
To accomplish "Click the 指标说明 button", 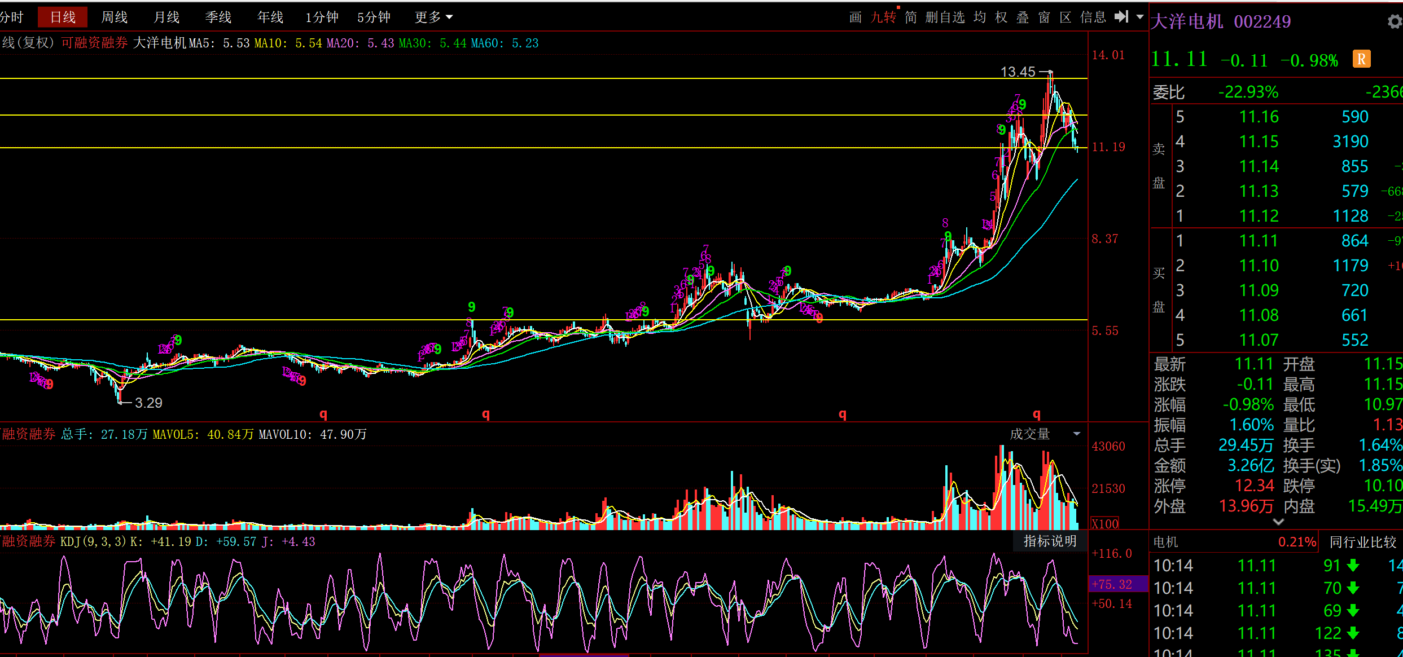I will tap(1050, 541).
